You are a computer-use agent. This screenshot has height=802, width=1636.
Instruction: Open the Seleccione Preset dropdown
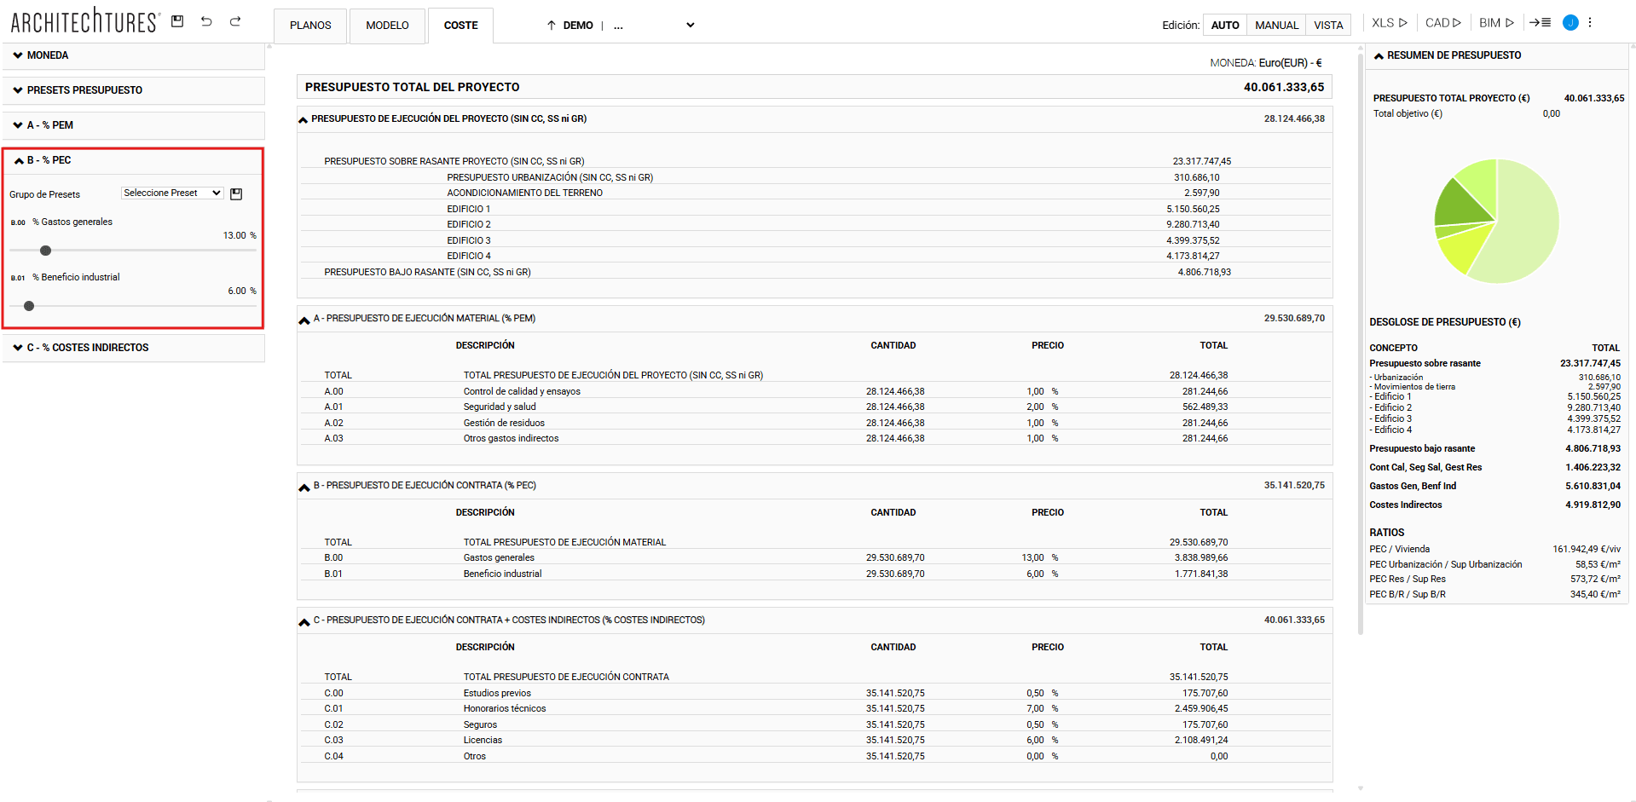[x=172, y=193]
